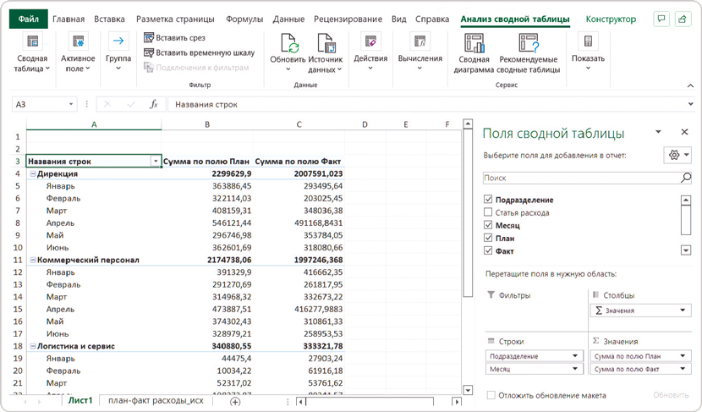This screenshot has height=412, width=702.
Task: Uncheck the Подразделение field checkbox
Action: tap(487, 200)
